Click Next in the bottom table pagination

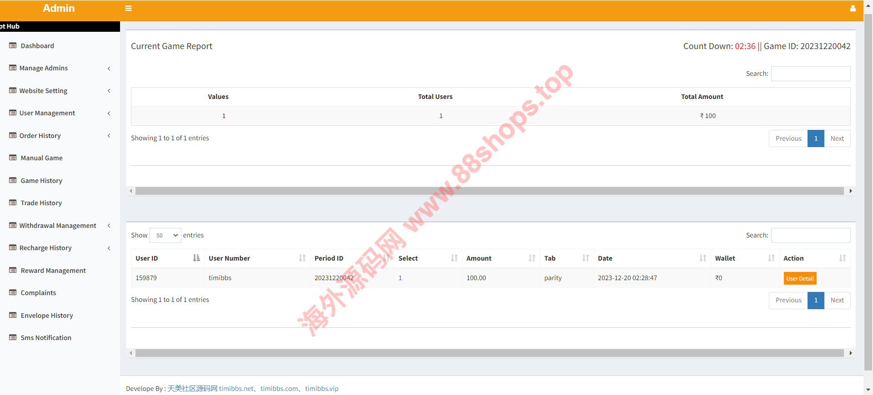[x=837, y=300]
